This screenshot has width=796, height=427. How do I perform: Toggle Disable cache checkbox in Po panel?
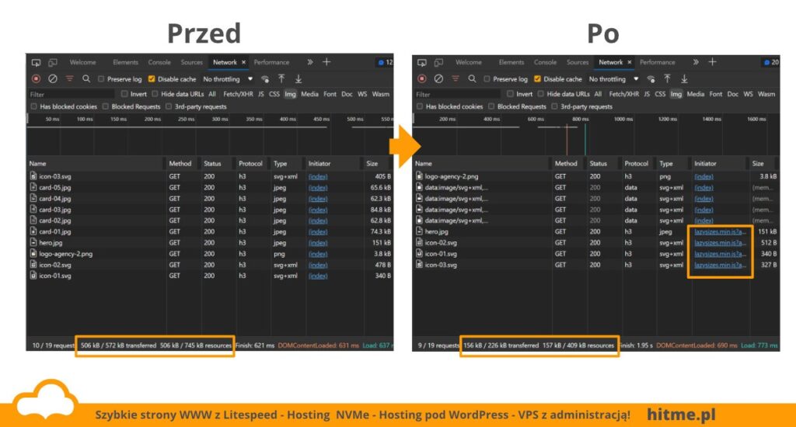pos(537,79)
